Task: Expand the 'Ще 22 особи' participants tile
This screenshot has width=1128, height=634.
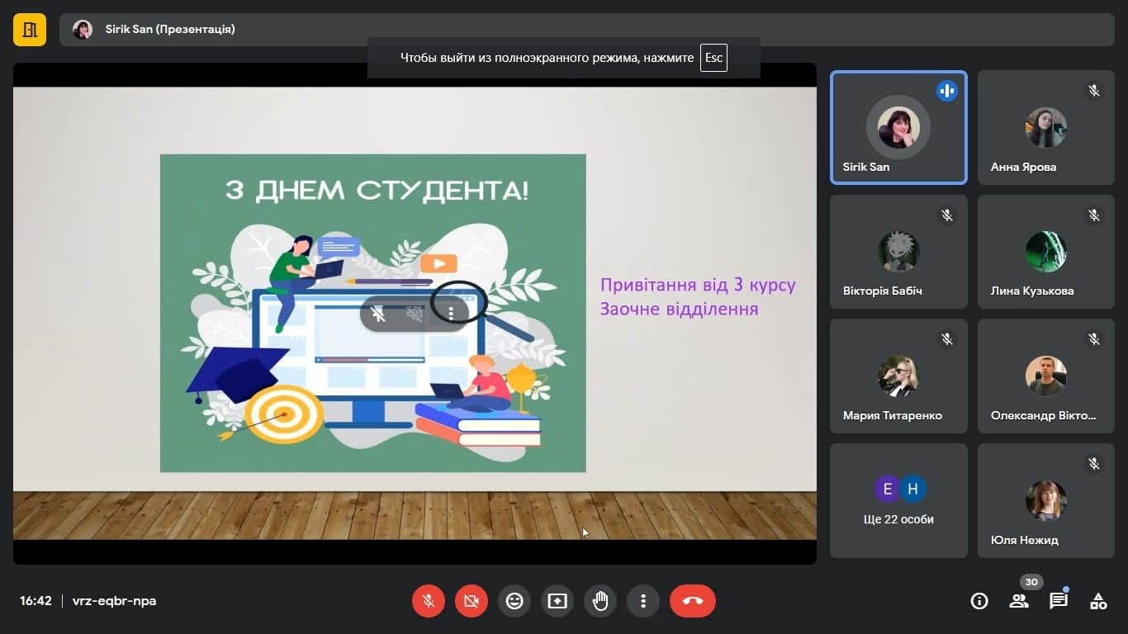Action: (x=898, y=500)
